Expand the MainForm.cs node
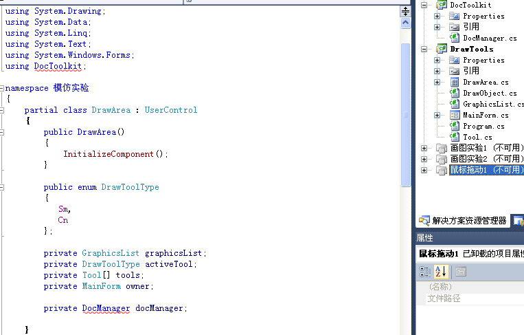 pyautogui.click(x=437, y=116)
